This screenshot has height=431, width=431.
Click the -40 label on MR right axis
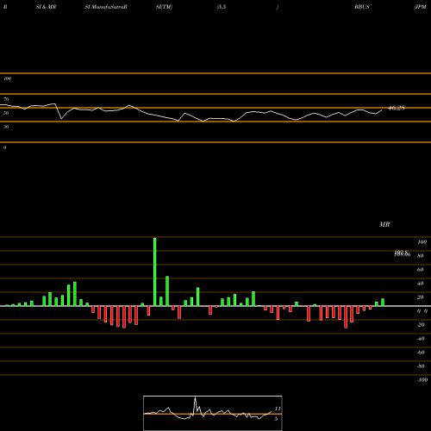[421, 339]
